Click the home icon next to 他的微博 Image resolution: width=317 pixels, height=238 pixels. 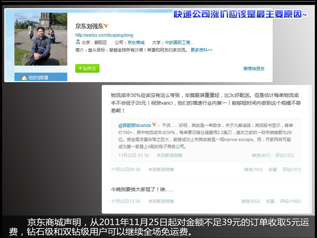click(x=24, y=77)
